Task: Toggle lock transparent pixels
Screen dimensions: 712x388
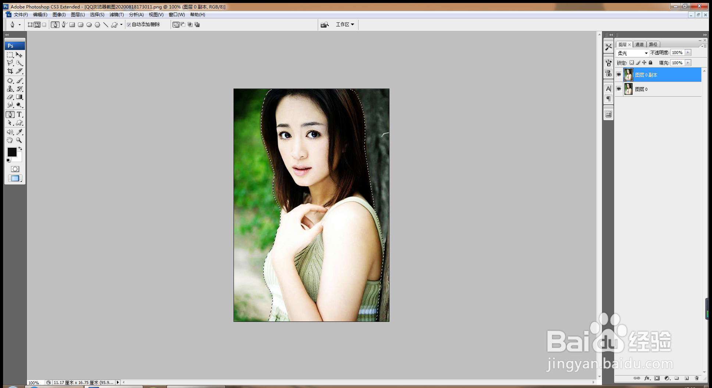Action: point(631,63)
